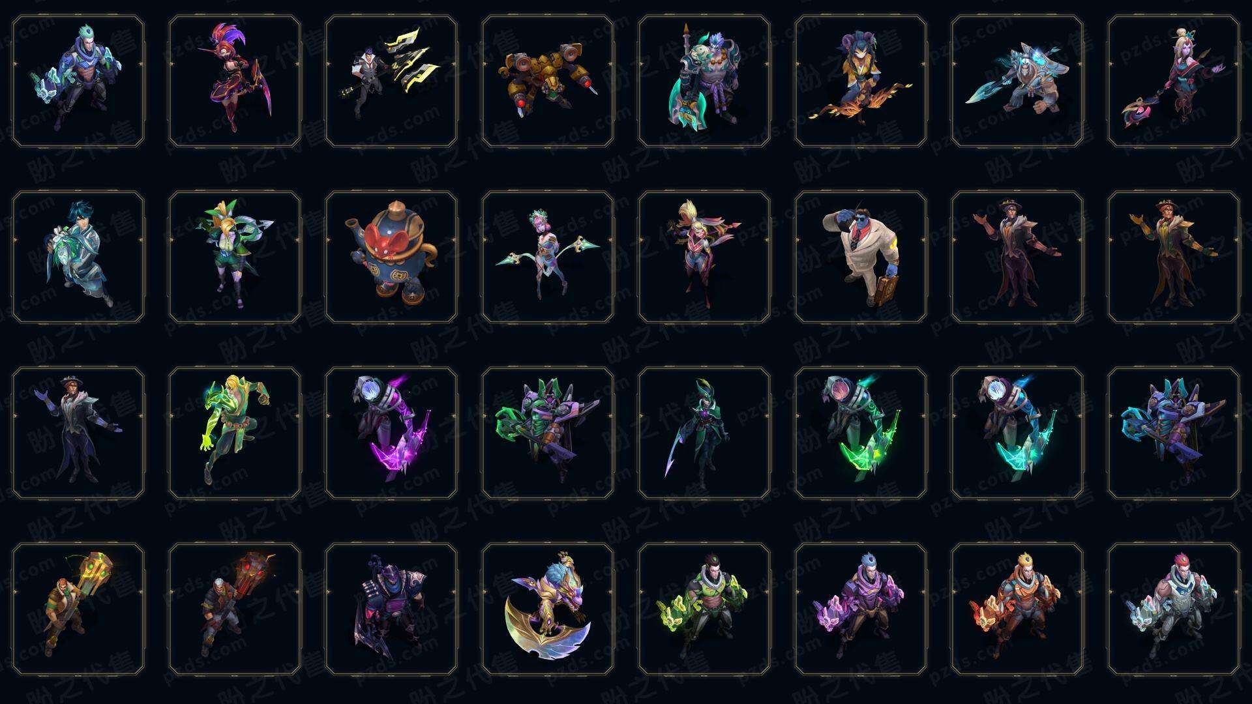Pick the blue armored knight chroma tile

(x=1174, y=433)
